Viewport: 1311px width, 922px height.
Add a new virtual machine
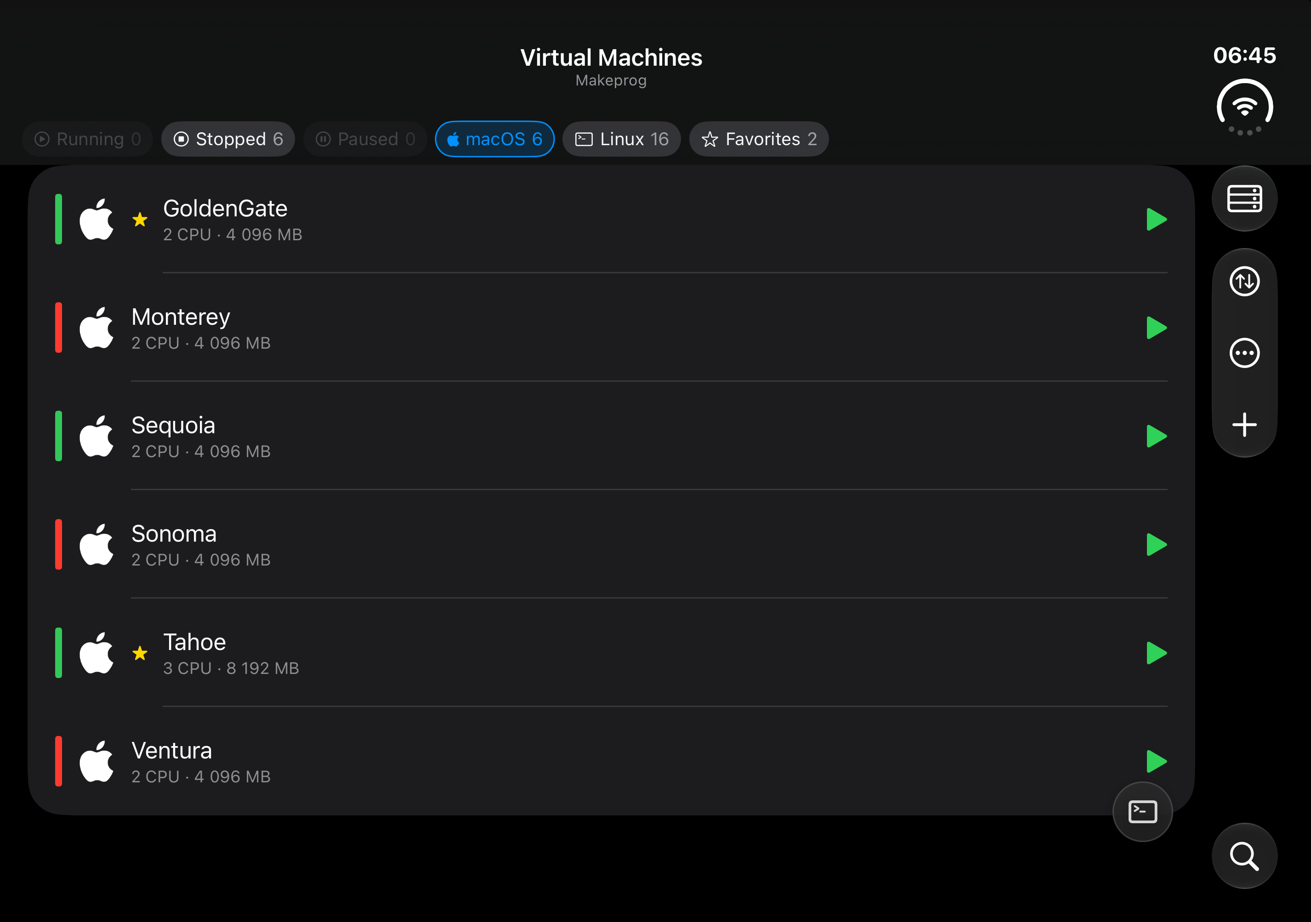(x=1244, y=425)
